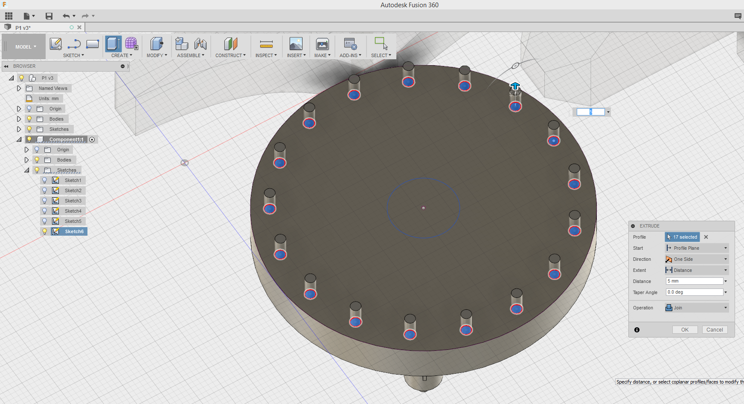Click the in-canvas distance input box
This screenshot has height=404, width=744.
point(590,112)
